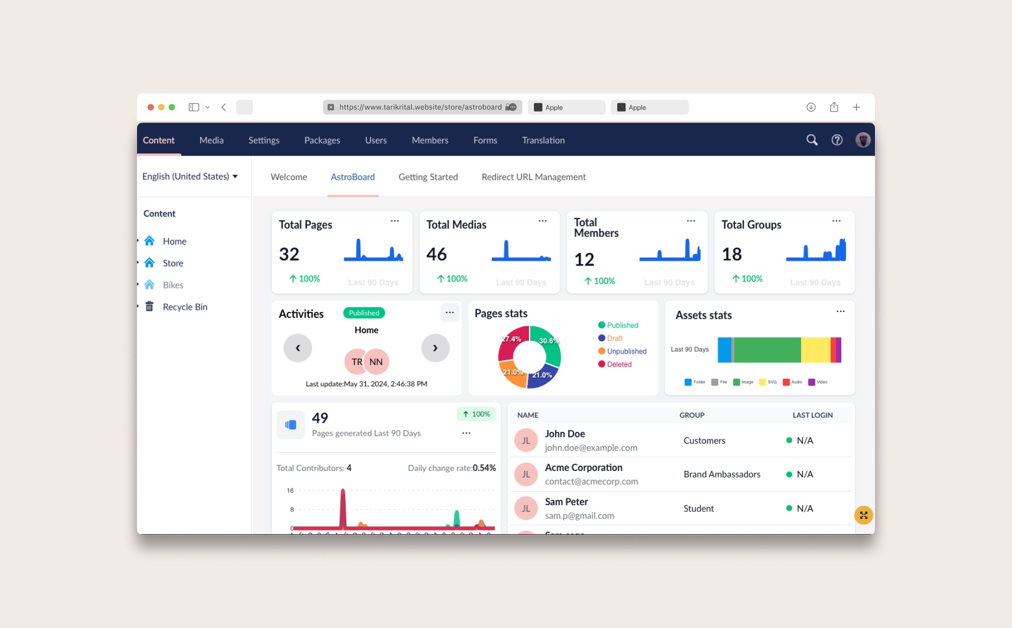
Task: Click the help question mark icon
Action: coord(837,140)
